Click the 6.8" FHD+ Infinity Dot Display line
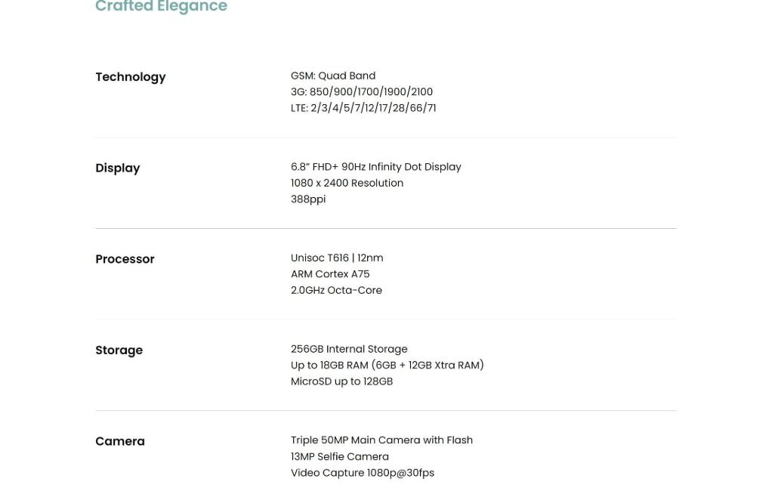The width and height of the screenshot is (778, 497). [375, 167]
